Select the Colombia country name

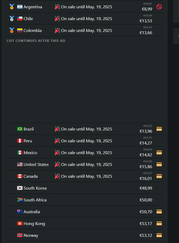click(x=32, y=30)
